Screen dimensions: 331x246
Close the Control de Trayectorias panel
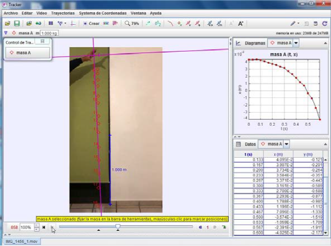click(x=43, y=41)
